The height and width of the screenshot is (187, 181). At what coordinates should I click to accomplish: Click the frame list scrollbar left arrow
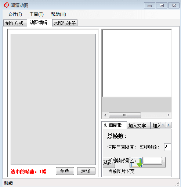pos(105,115)
